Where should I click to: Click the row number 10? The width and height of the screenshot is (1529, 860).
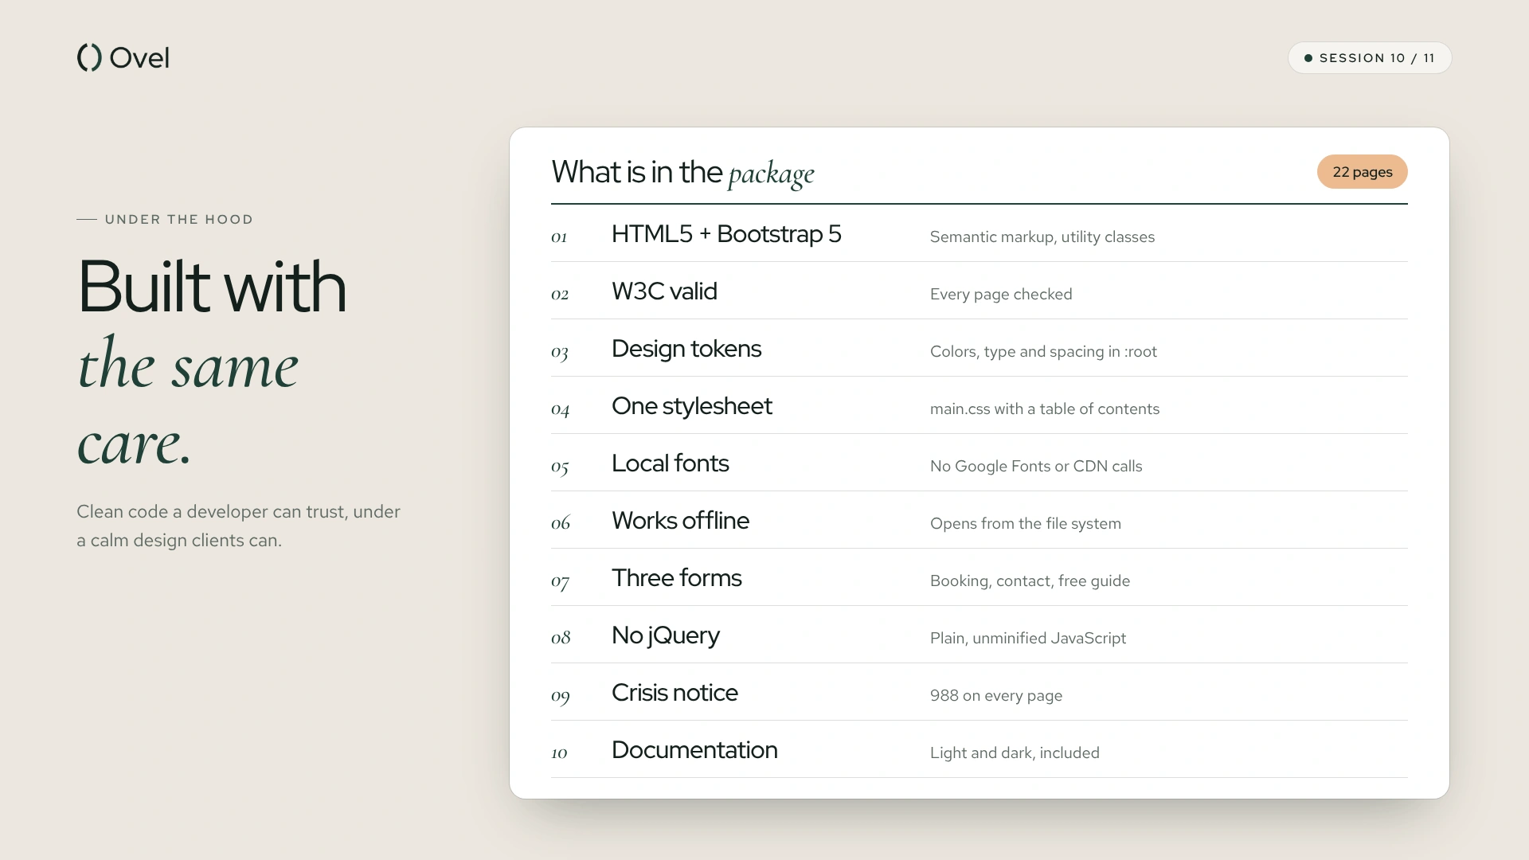tap(559, 753)
